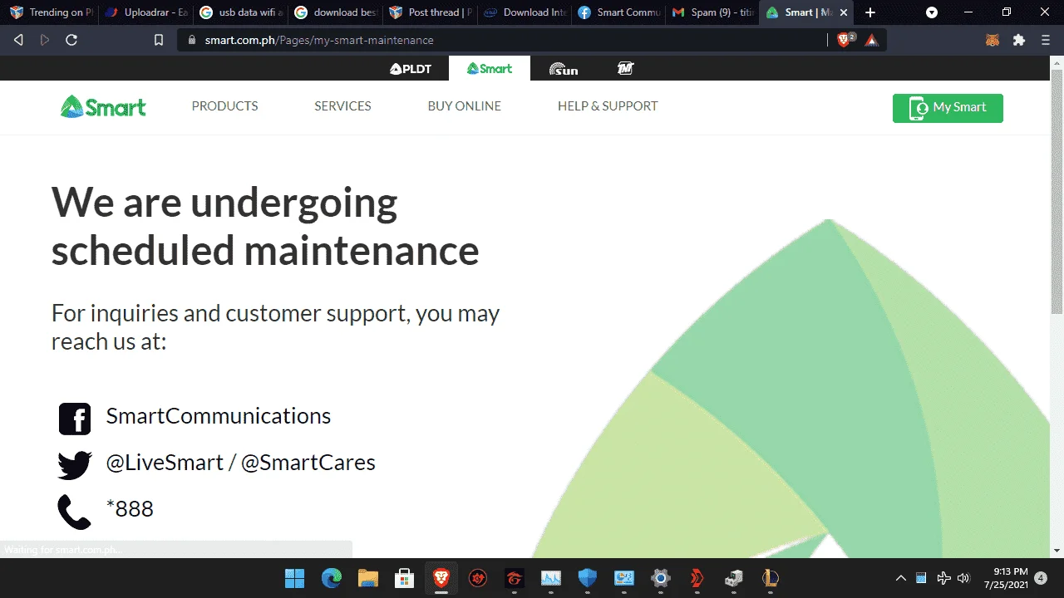1064x598 pixels.
Task: Click the Brave browser taskbar icon
Action: tap(441, 578)
